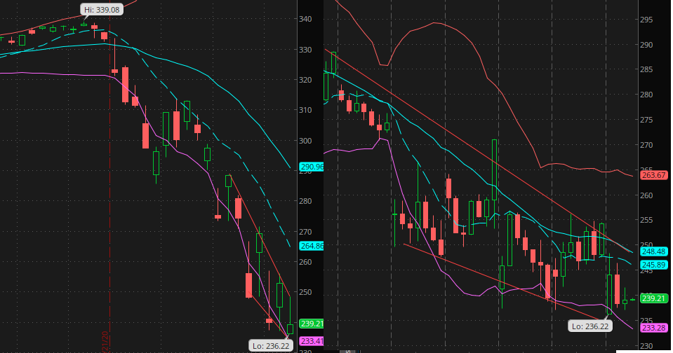Select the cyan 248.48 price label
This screenshot has height=353, width=673.
(653, 251)
